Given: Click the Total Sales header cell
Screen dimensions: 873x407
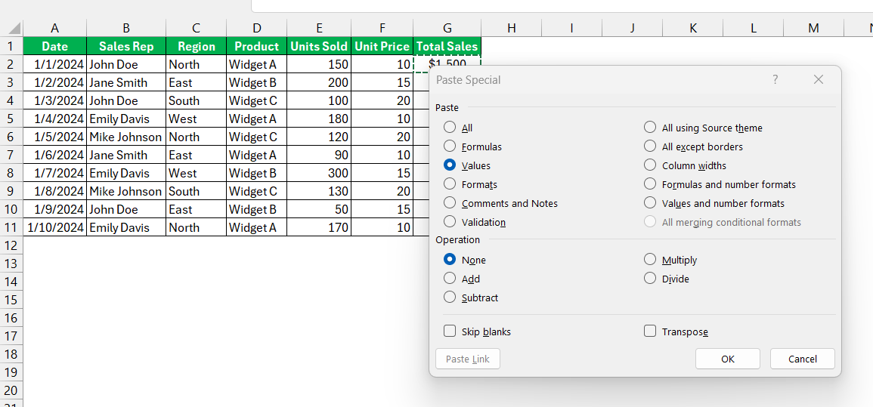Looking at the screenshot, I should (x=447, y=46).
